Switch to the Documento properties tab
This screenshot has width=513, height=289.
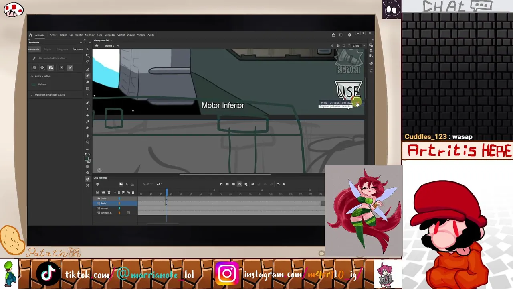click(77, 49)
